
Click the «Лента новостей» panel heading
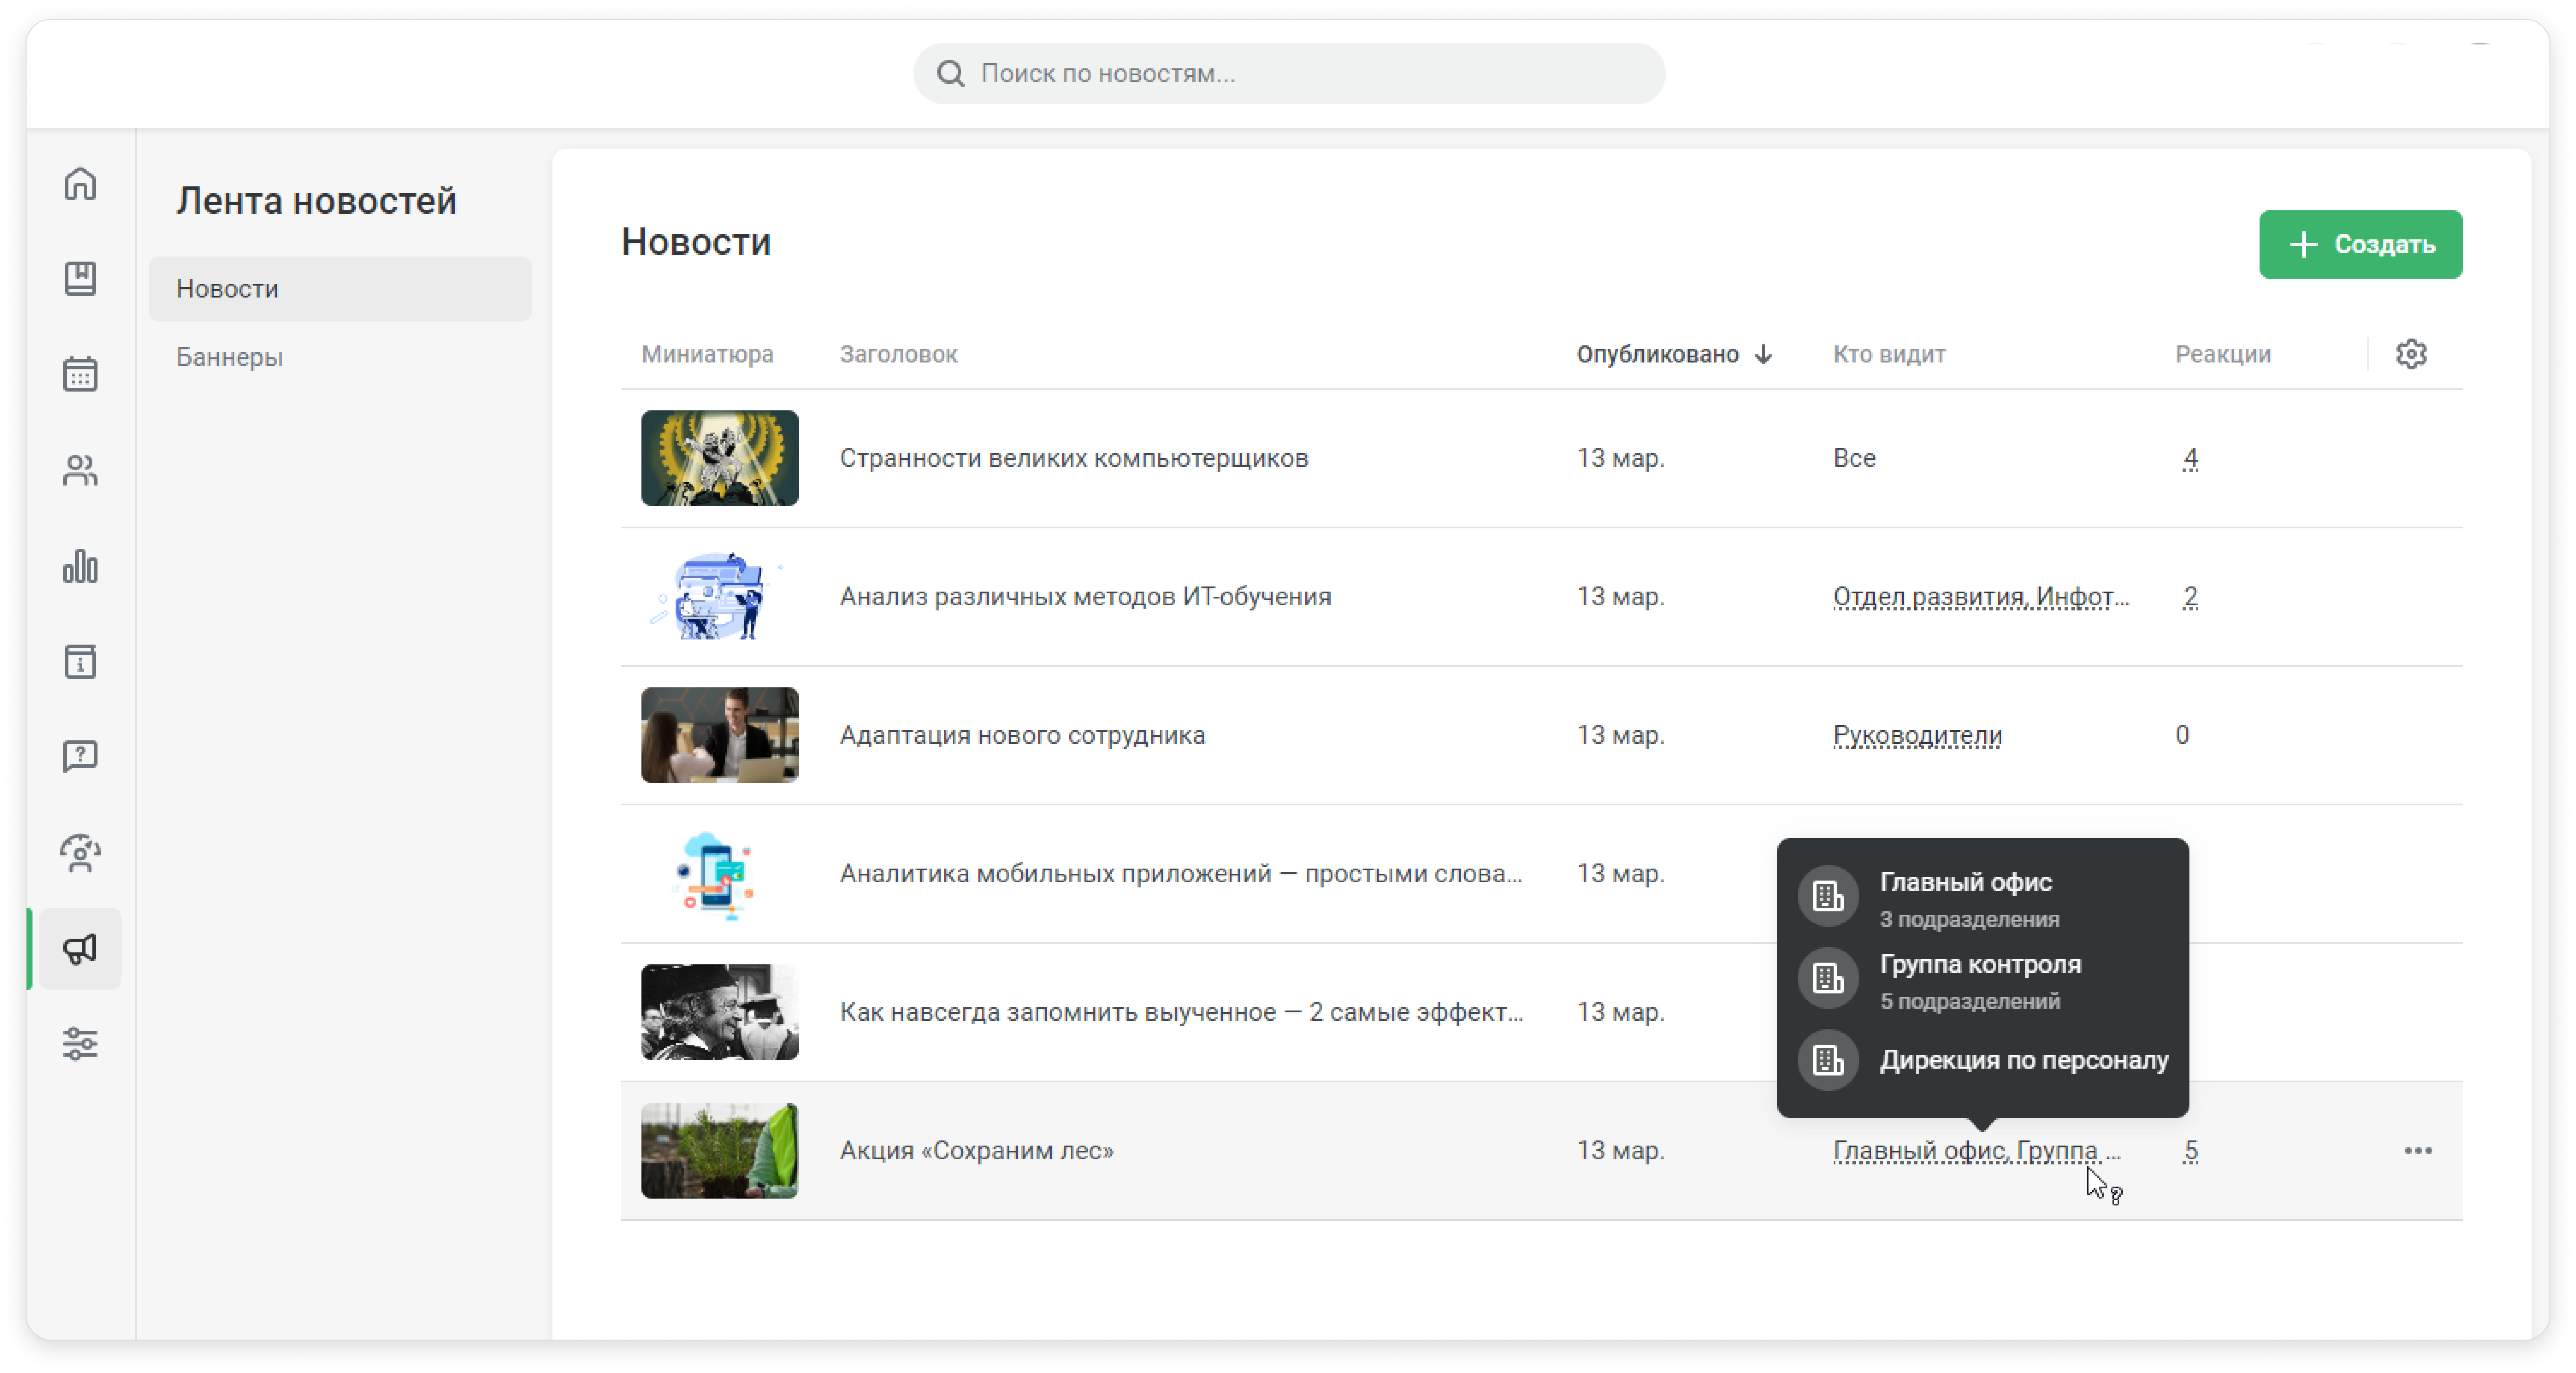point(316,201)
